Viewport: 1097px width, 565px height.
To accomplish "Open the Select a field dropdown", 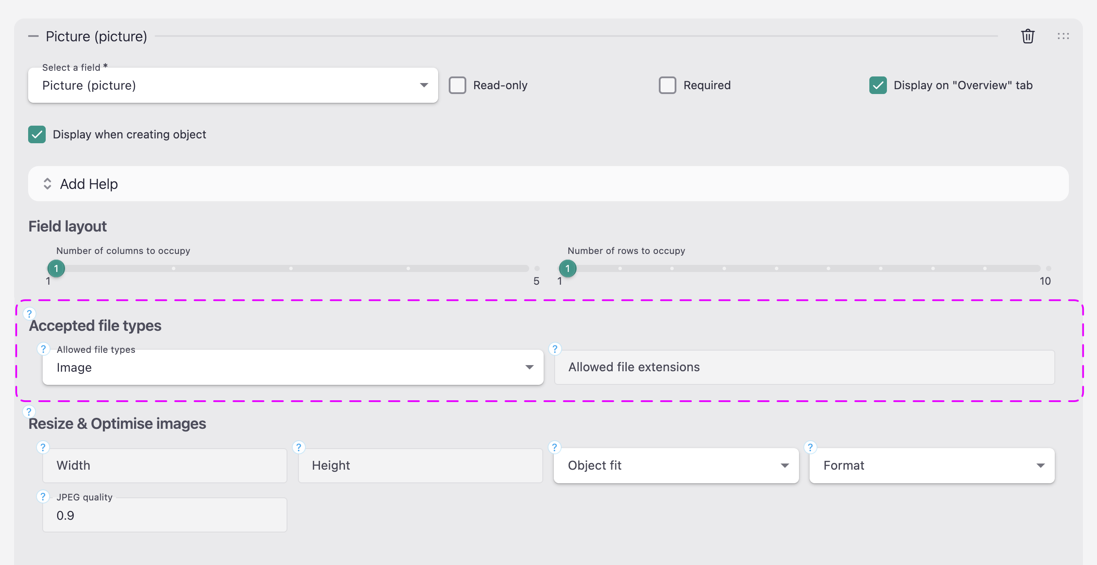I will click(x=233, y=85).
